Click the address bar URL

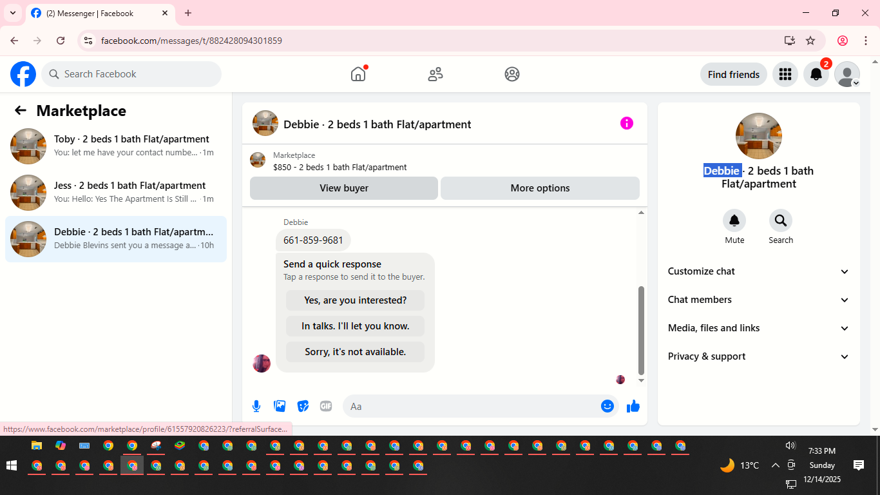pos(191,41)
